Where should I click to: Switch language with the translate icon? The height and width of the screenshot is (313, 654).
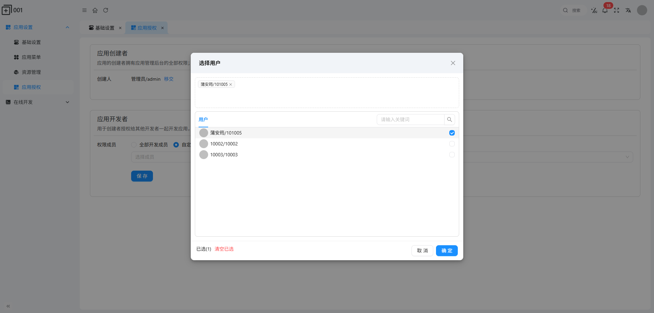click(628, 10)
